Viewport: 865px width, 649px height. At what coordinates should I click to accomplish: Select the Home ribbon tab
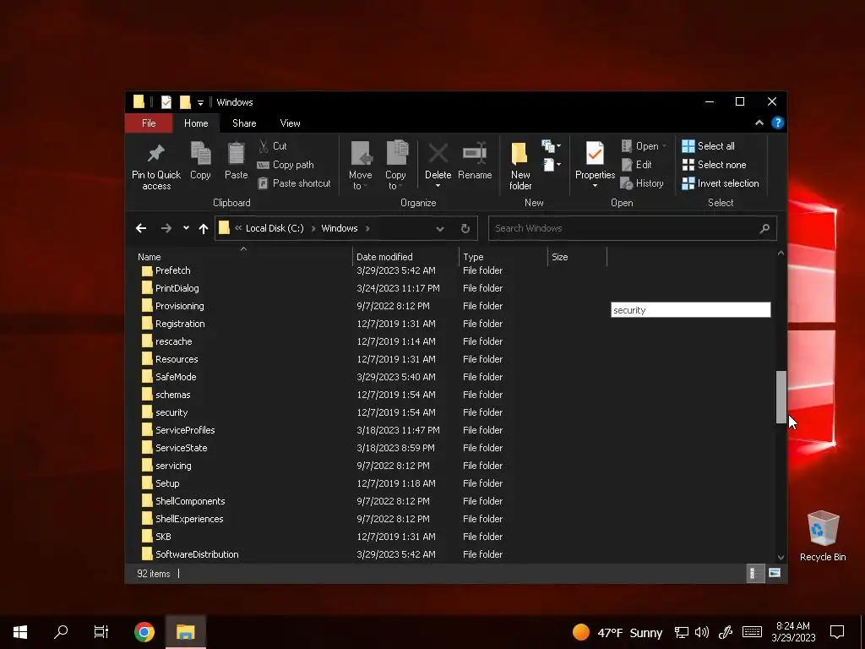(x=196, y=123)
